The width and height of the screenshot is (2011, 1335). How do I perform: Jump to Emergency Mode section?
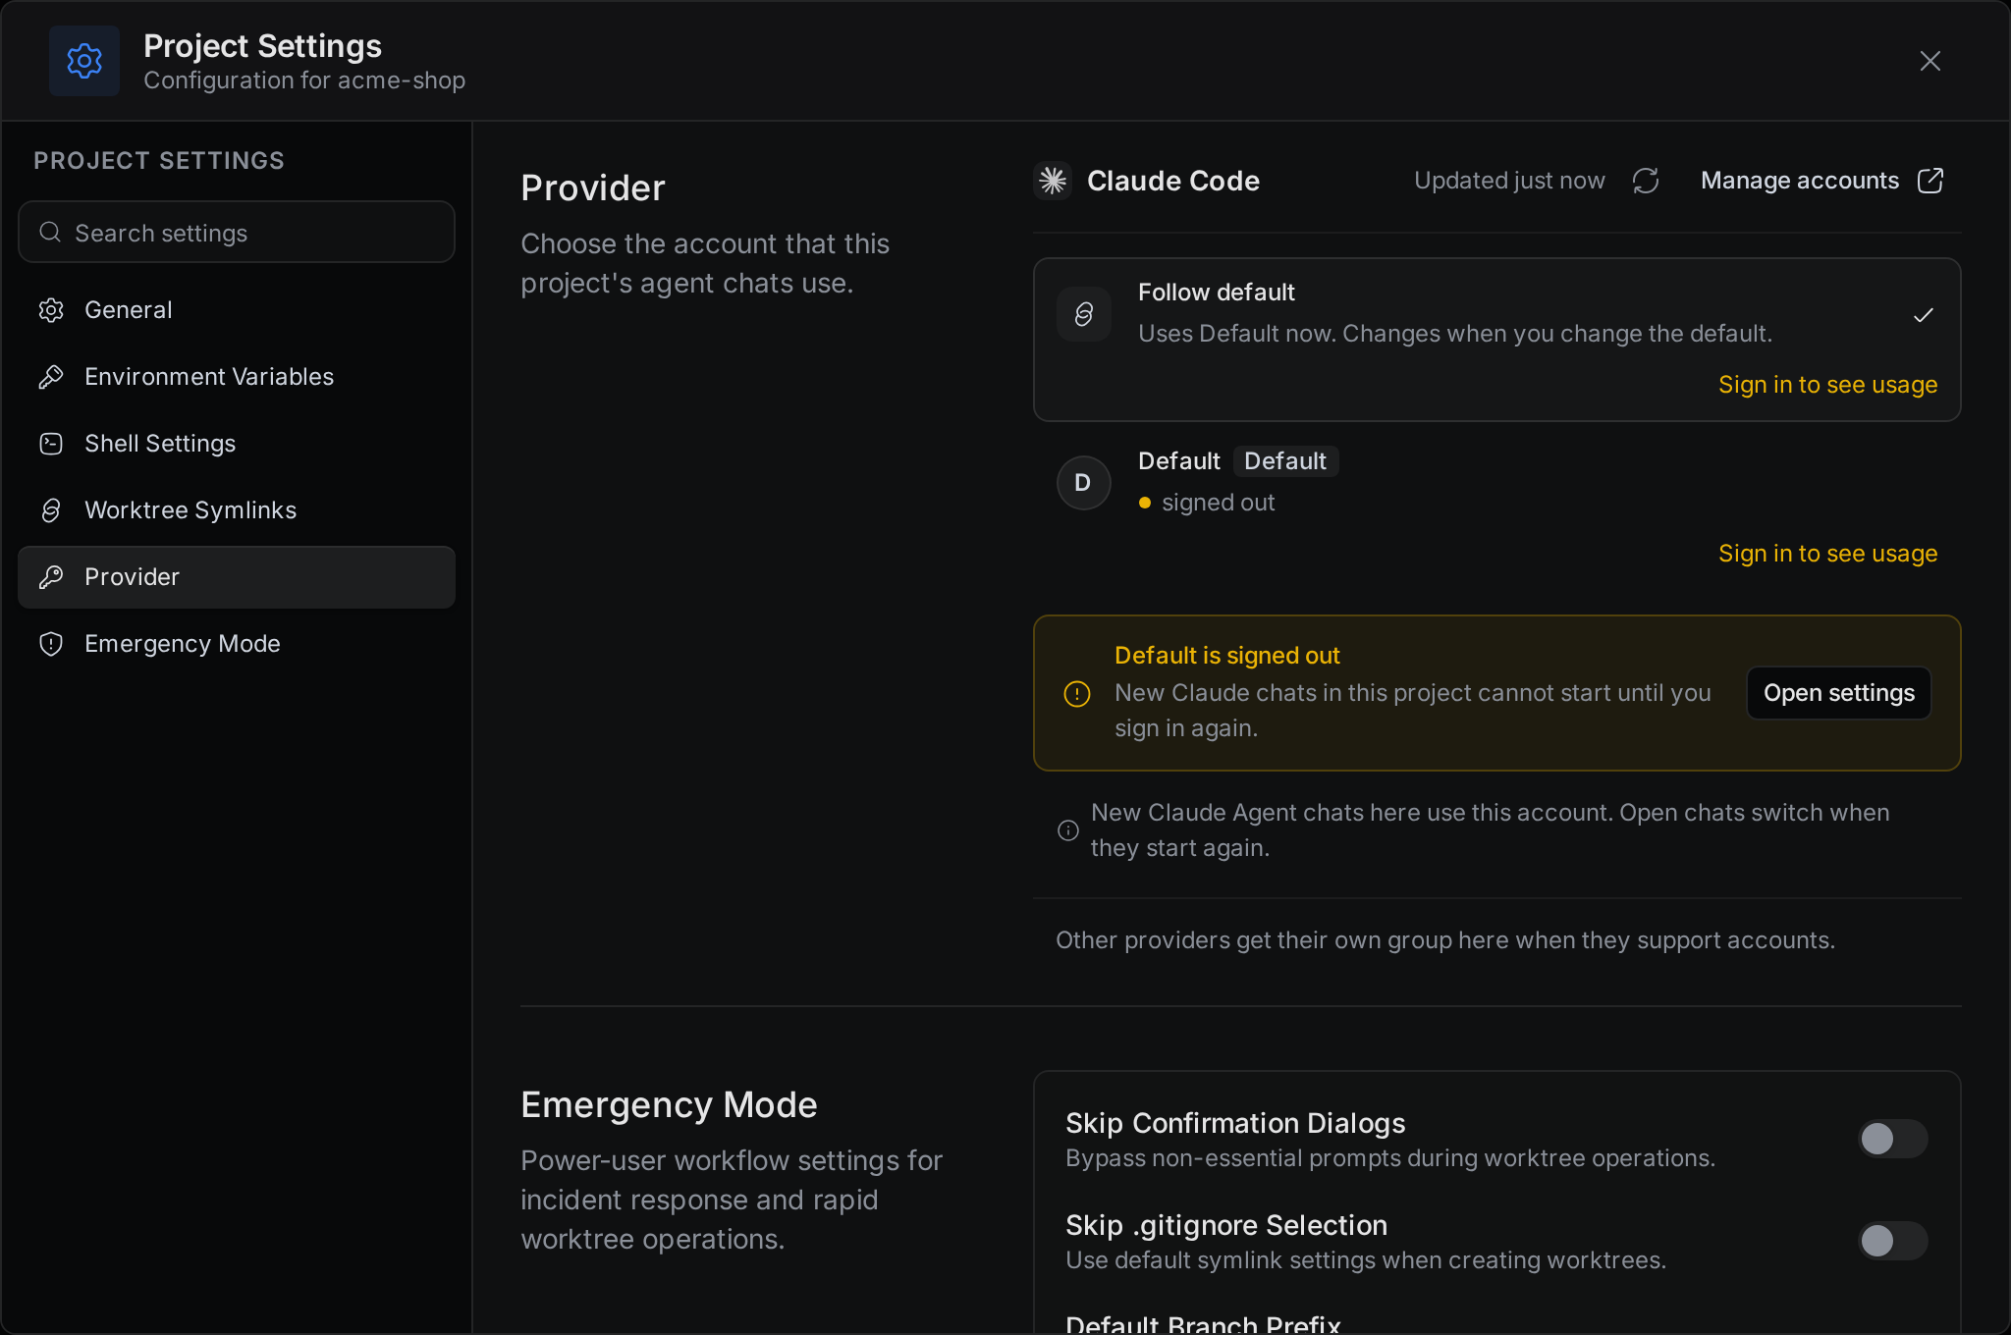click(237, 644)
